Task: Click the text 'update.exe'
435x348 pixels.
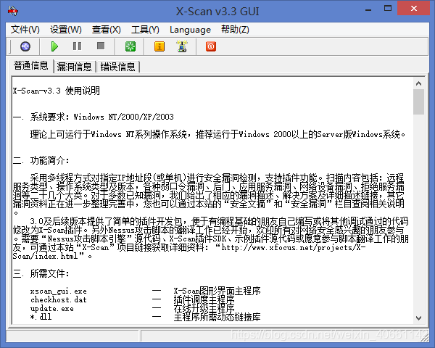Action: (x=52, y=308)
